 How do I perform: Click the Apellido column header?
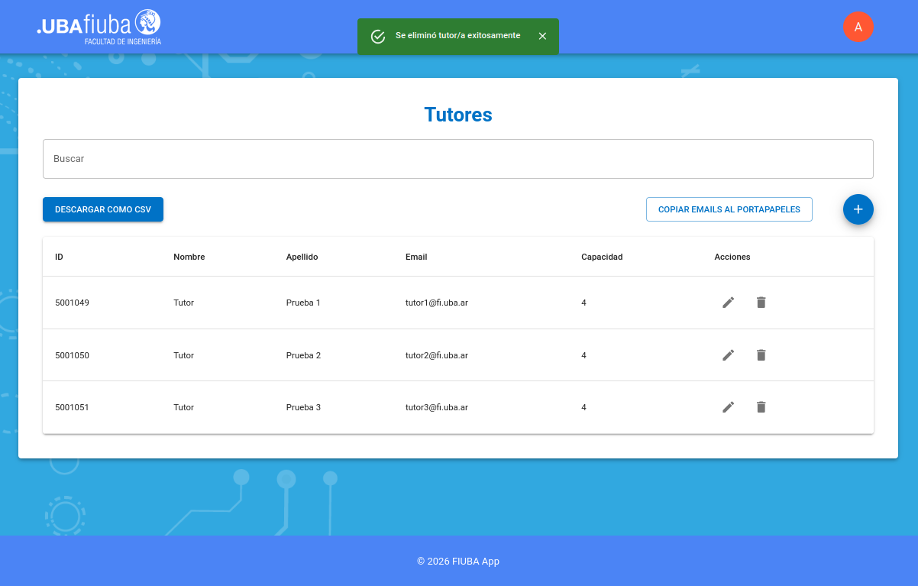(x=302, y=257)
